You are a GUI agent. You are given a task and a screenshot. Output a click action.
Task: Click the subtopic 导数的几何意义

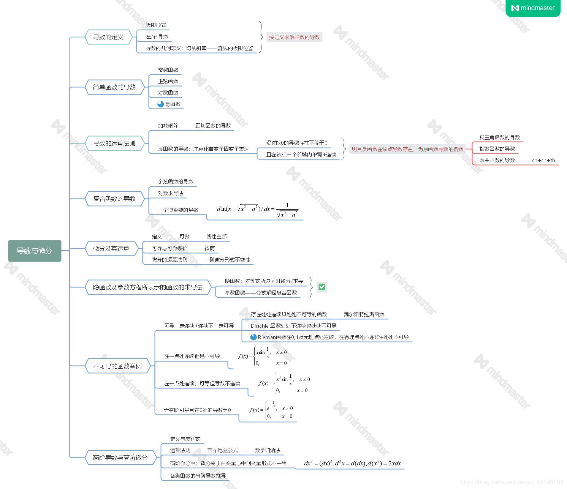tap(200, 48)
